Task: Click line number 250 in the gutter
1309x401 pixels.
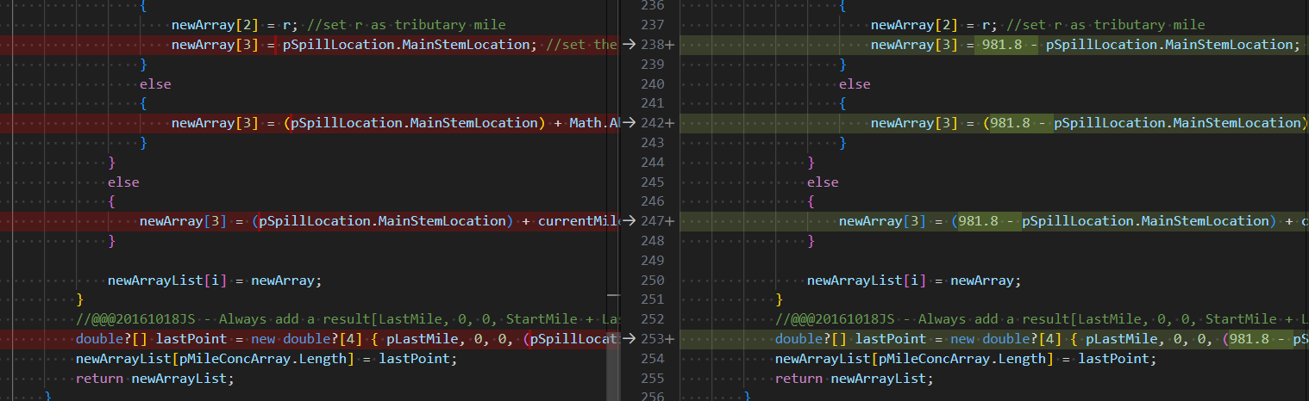Action: tap(652, 281)
